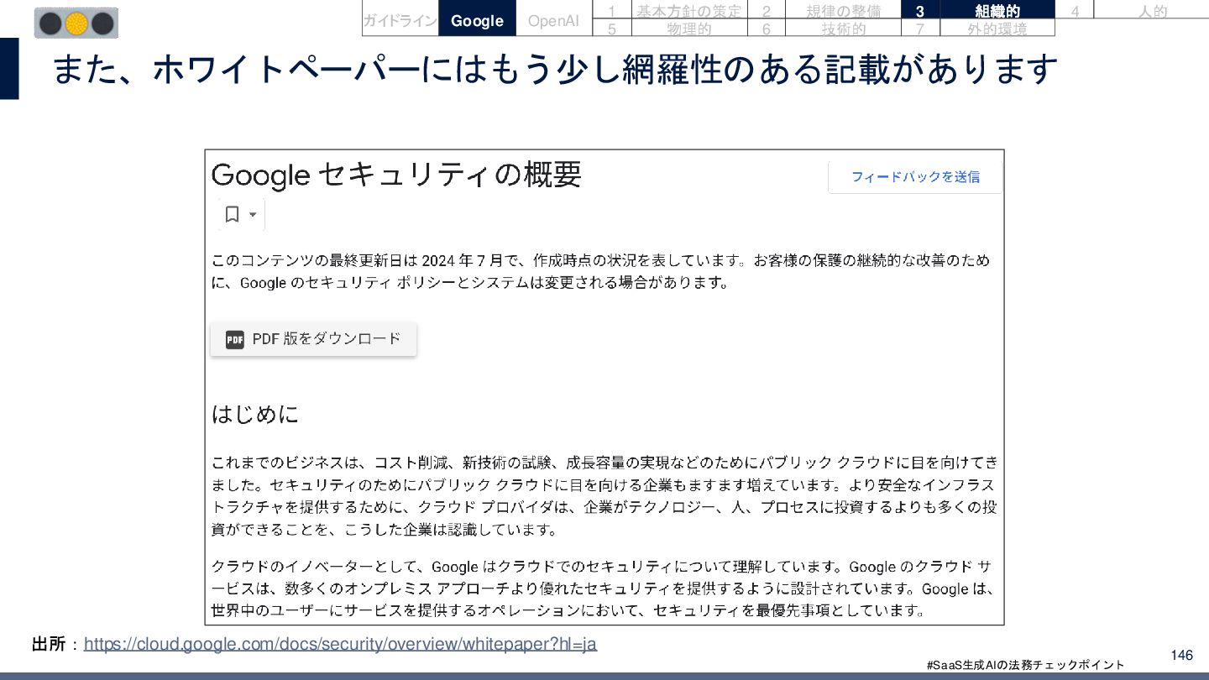1209x680 pixels.
Task: Select the 人的 section
Action: coord(1153,11)
